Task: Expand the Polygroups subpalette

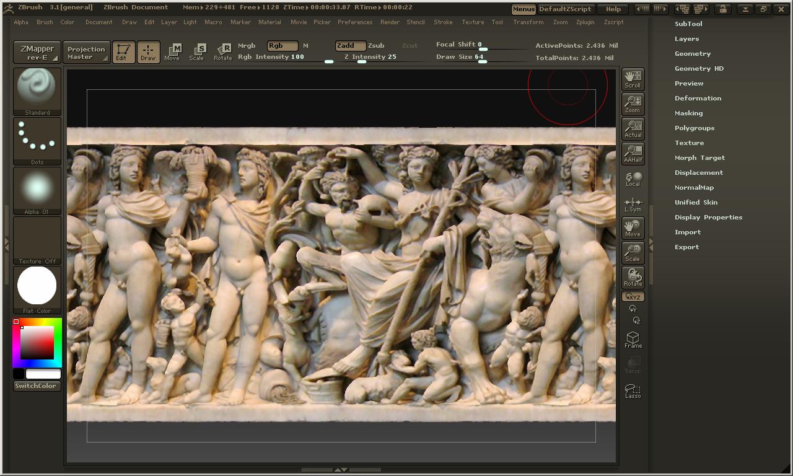Action: [694, 128]
